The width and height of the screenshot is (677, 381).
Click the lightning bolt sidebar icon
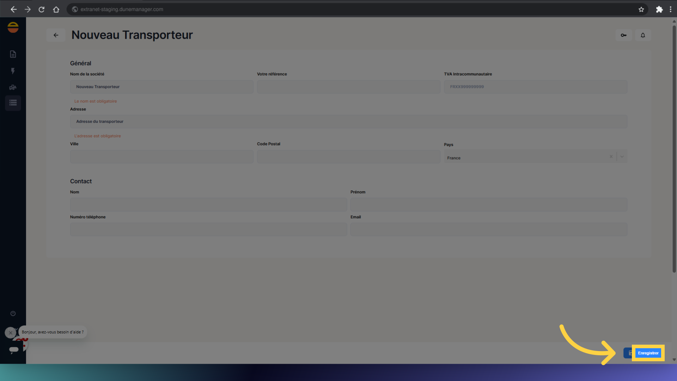(13, 71)
